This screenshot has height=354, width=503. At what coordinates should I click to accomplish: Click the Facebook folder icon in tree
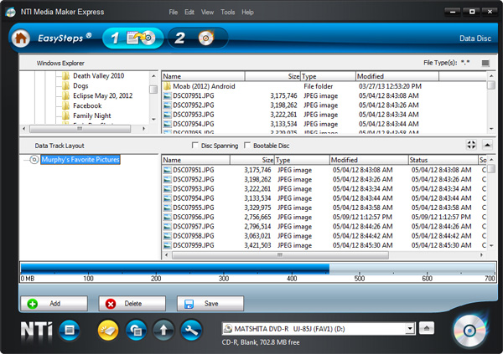pos(65,105)
